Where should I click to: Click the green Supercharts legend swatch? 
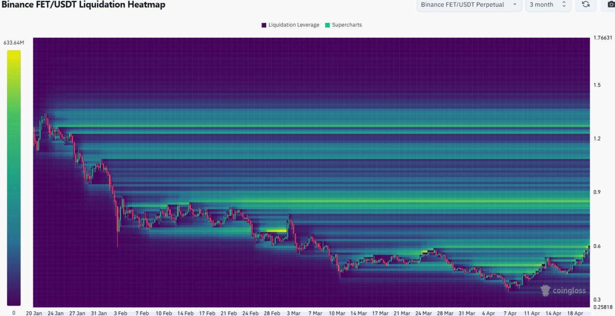pos(327,25)
